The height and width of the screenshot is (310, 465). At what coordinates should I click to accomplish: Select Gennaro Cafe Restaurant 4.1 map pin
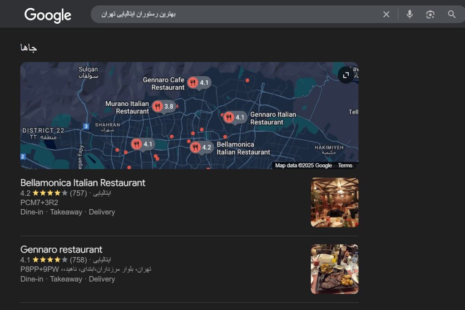199,83
